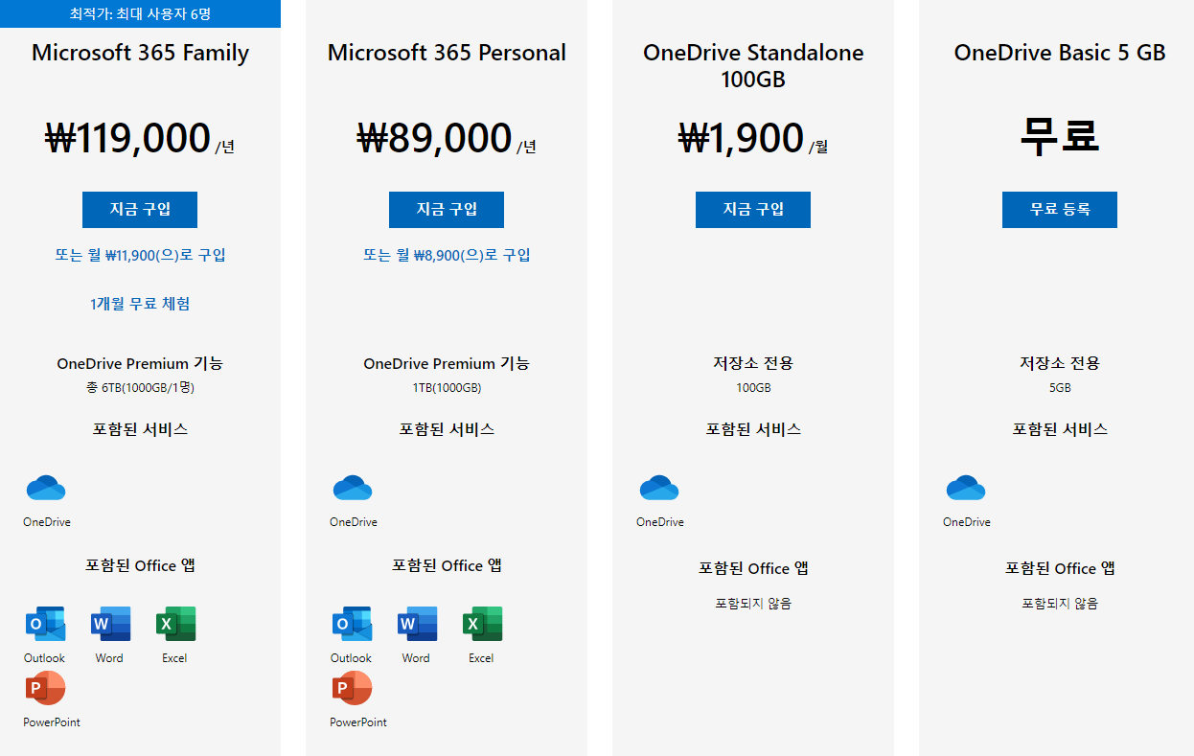Screen dimensions: 1194x756
Task: Select the Word icon in the Family plan
Action: (110, 624)
